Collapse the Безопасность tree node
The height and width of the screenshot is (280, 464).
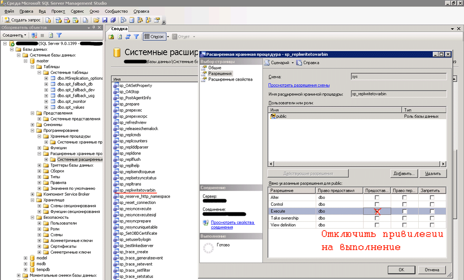pos(33,217)
